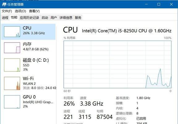
Task: Open the 选项(O) menu
Action: click(20, 11)
